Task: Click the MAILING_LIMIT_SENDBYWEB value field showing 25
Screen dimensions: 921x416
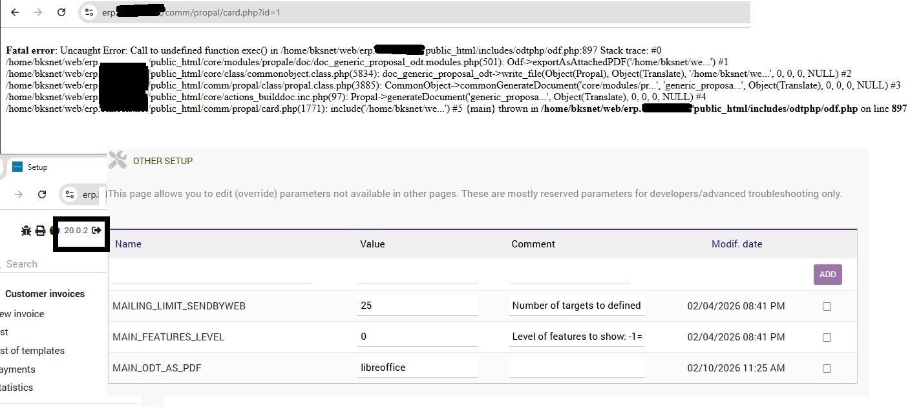Action: pyautogui.click(x=417, y=306)
